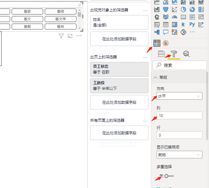Open focus mode for the visual
This screenshot has height=188, width=209.
[x=70, y=36]
